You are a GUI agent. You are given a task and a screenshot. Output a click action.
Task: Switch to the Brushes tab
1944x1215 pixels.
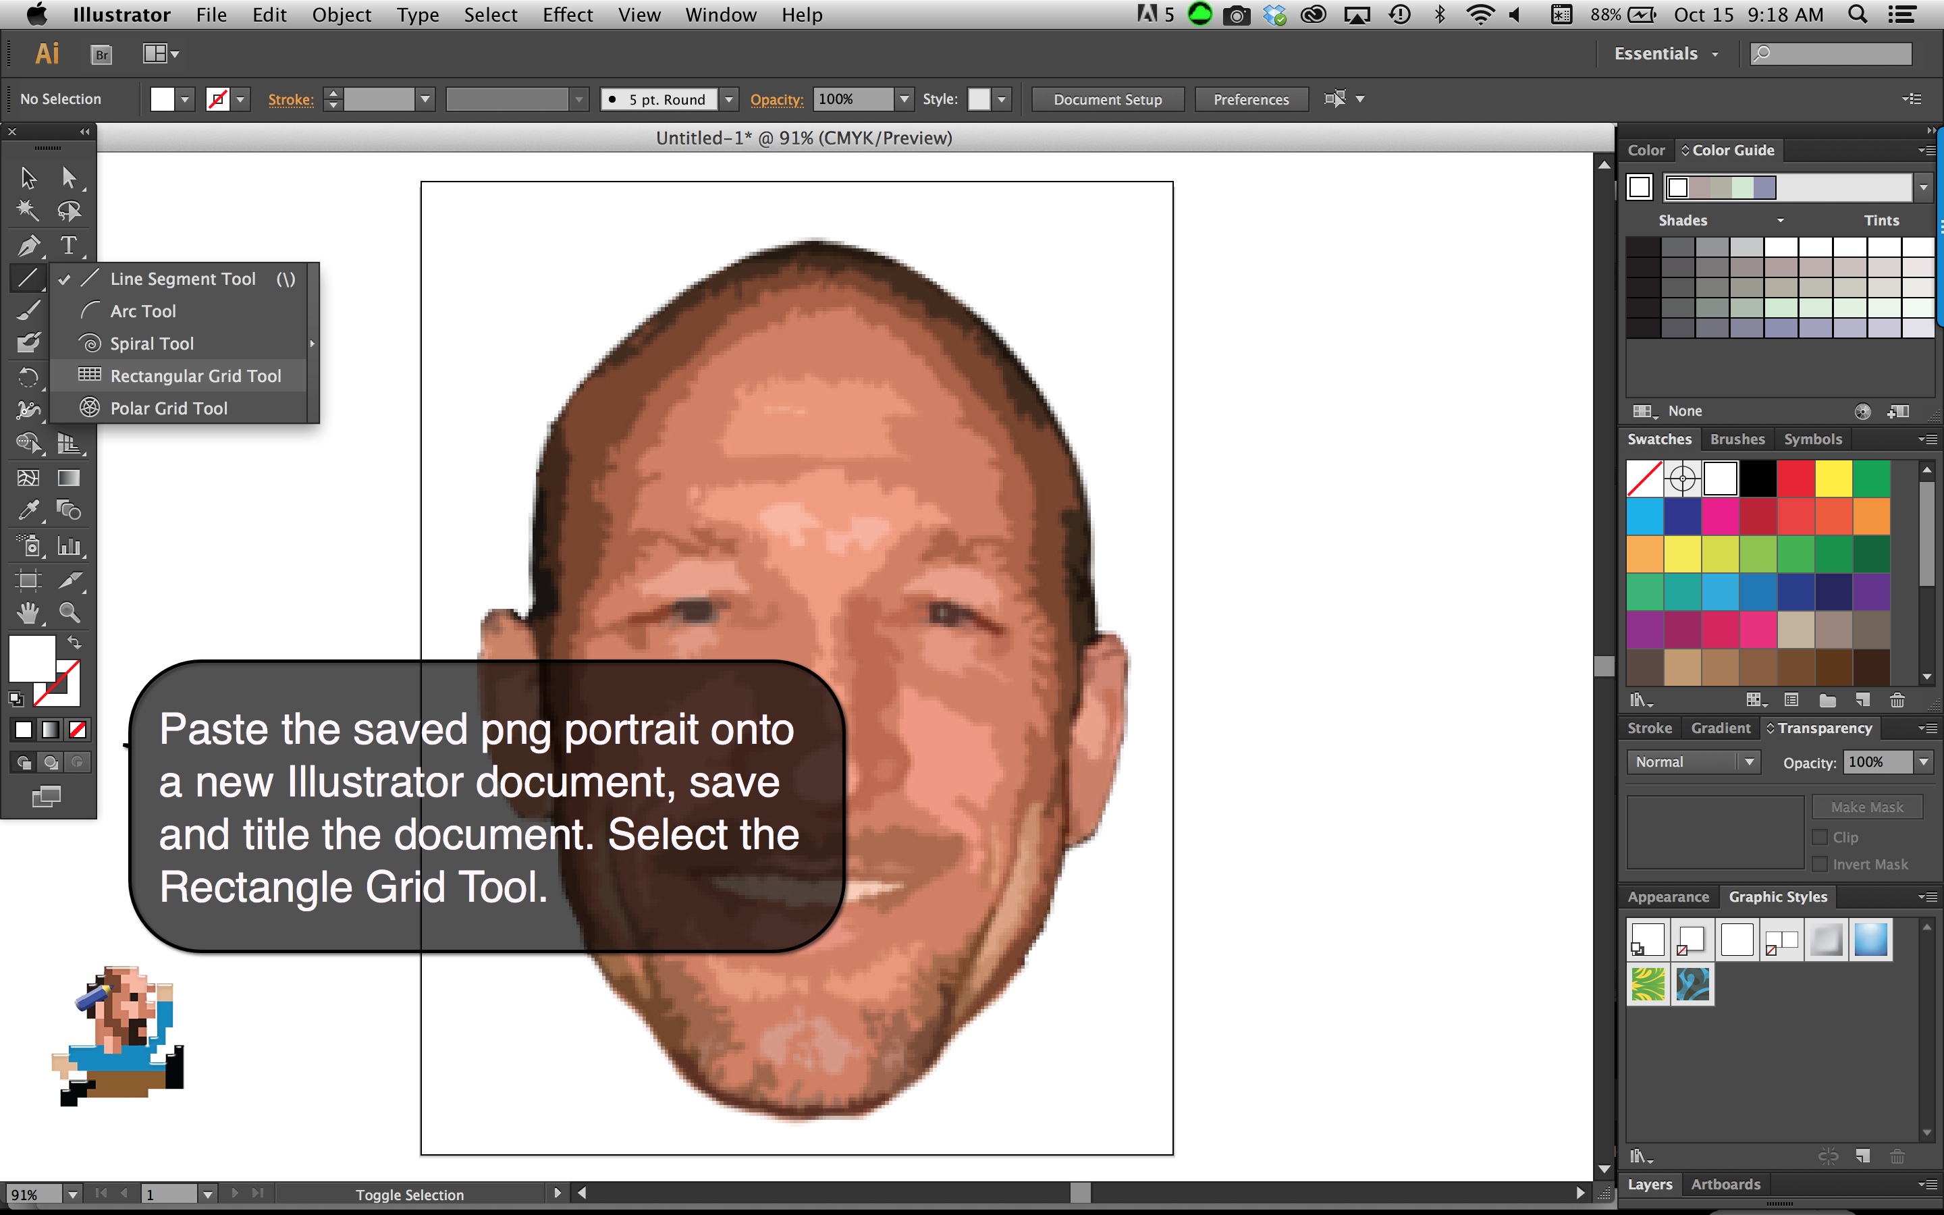tap(1737, 439)
